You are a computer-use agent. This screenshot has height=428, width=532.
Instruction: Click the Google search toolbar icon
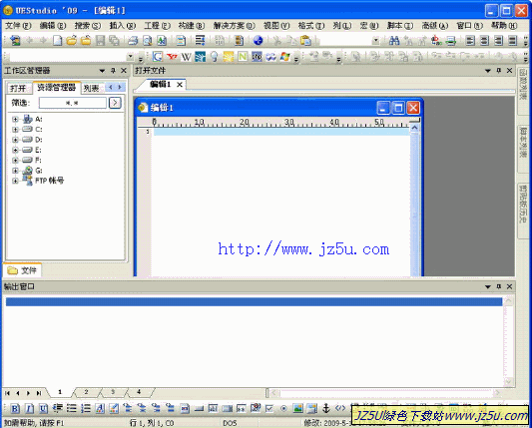(157, 56)
